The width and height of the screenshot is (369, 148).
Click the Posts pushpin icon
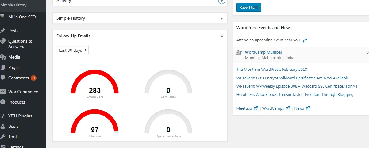point(2,31)
